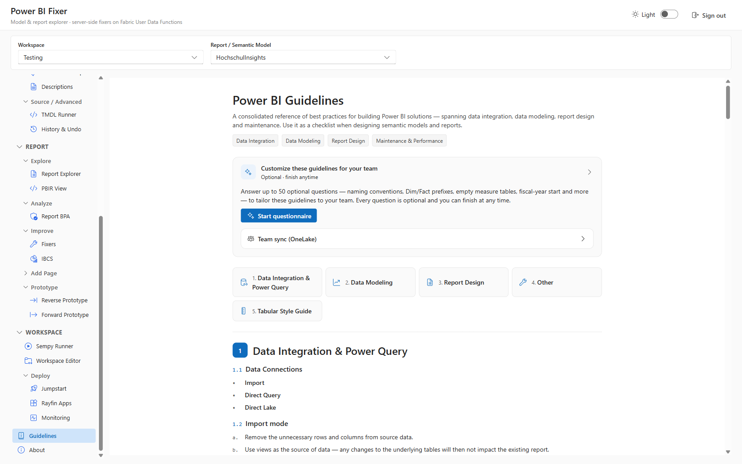Open the 2. Data Modeling card
This screenshot has height=464, width=742.
tap(371, 282)
